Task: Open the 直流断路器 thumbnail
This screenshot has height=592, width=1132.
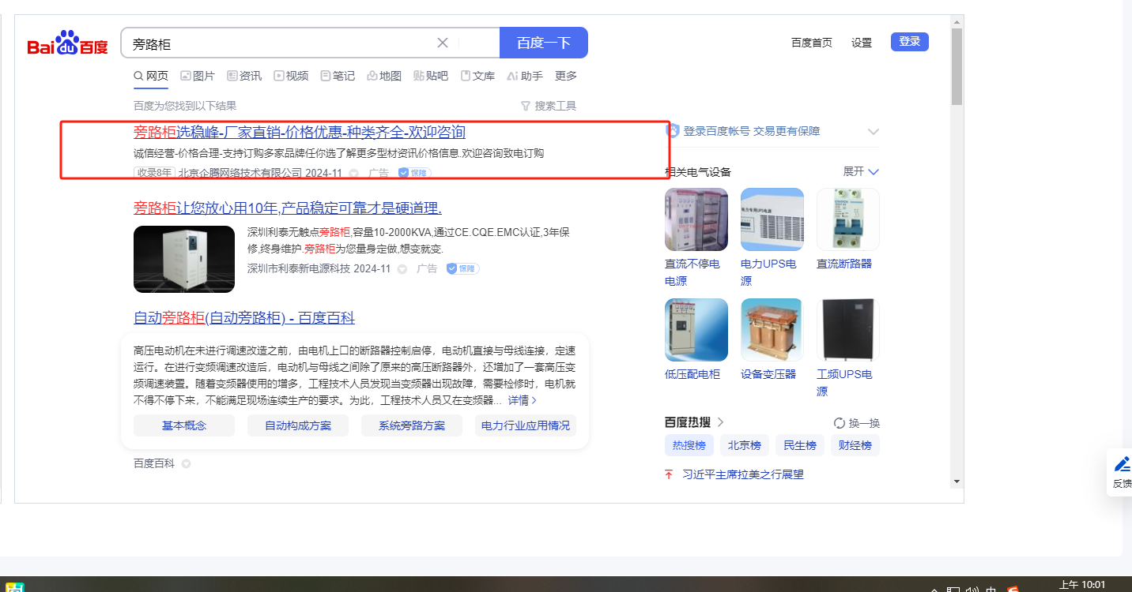Action: 848,219
